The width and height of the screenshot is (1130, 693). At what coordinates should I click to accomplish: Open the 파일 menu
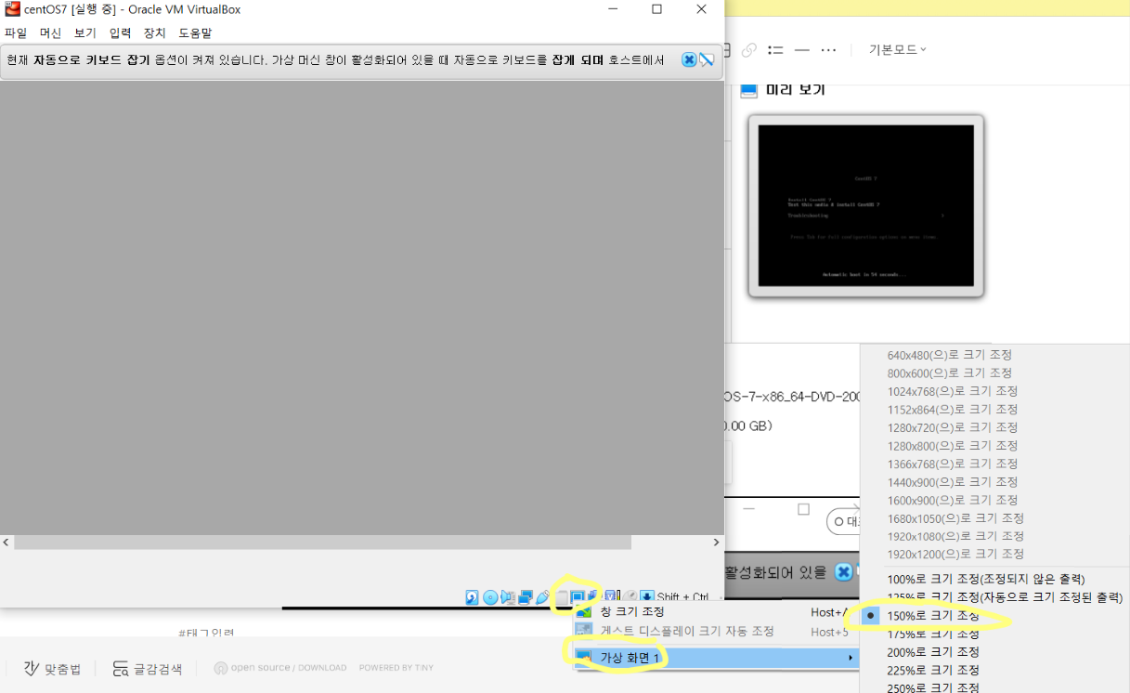click(16, 33)
